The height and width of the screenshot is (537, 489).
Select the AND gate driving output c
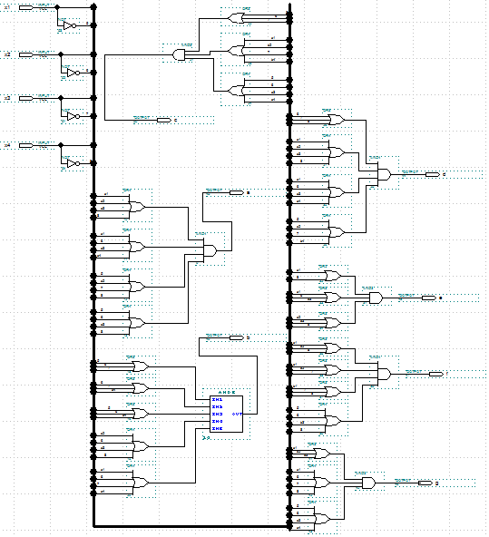point(179,54)
